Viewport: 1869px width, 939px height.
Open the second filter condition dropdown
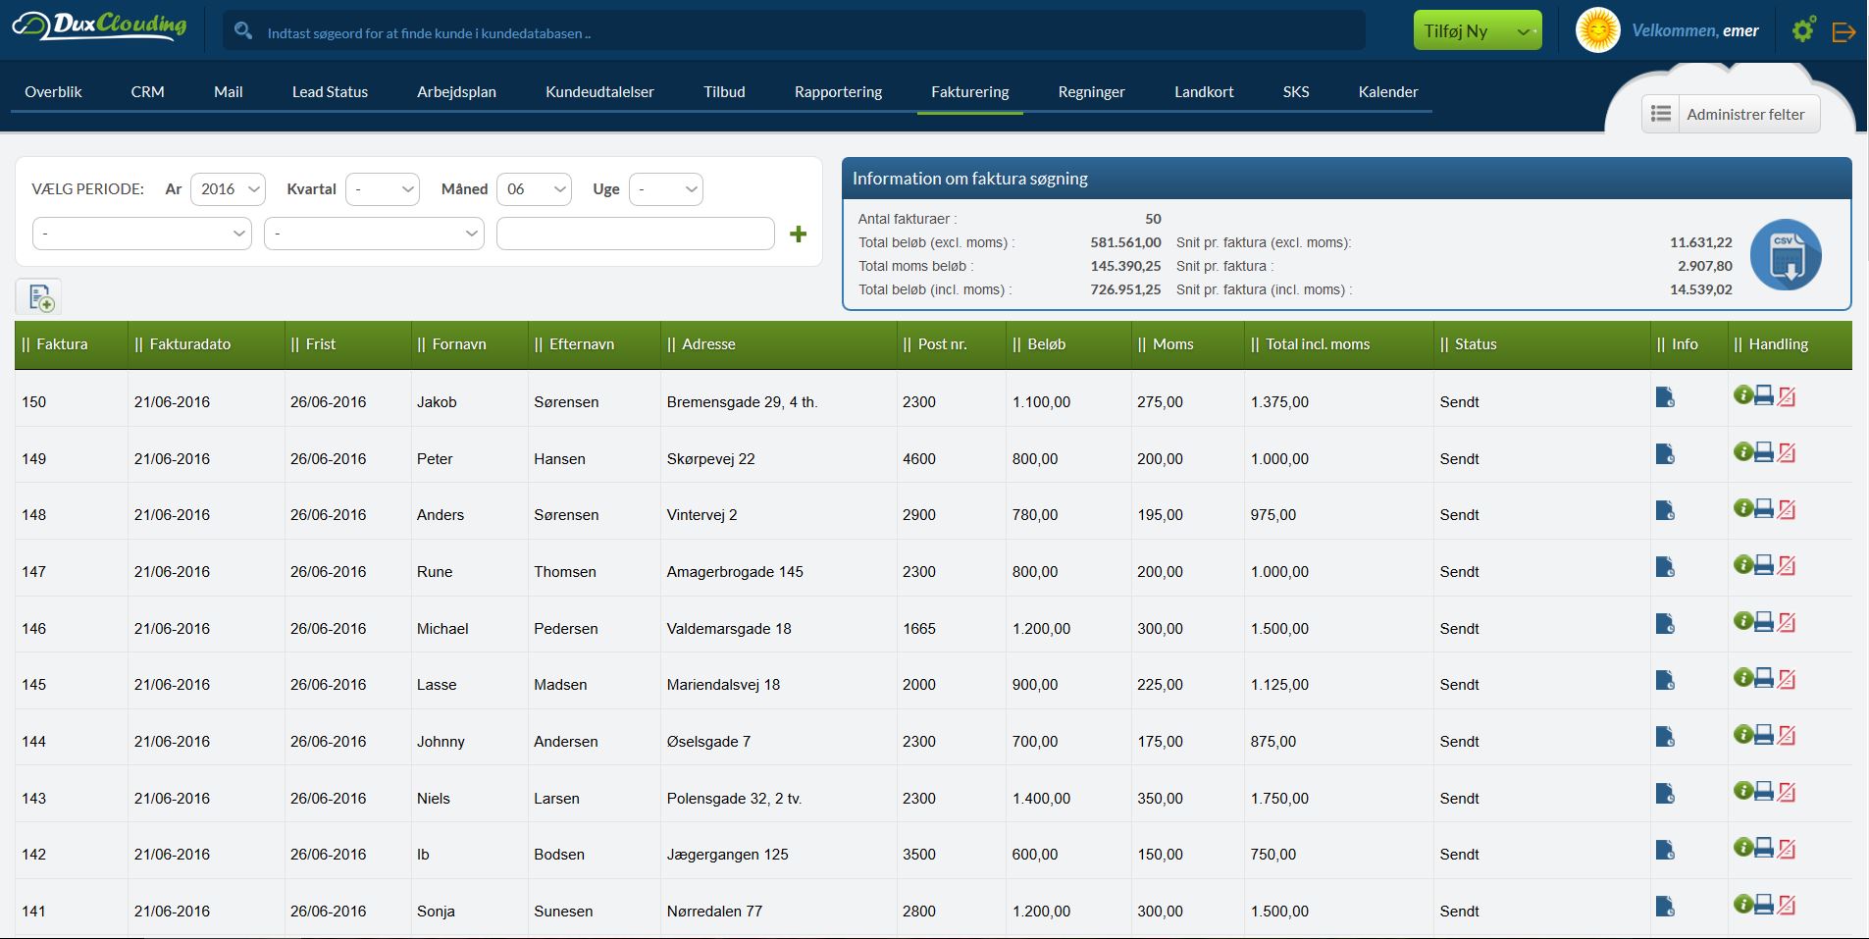[374, 234]
